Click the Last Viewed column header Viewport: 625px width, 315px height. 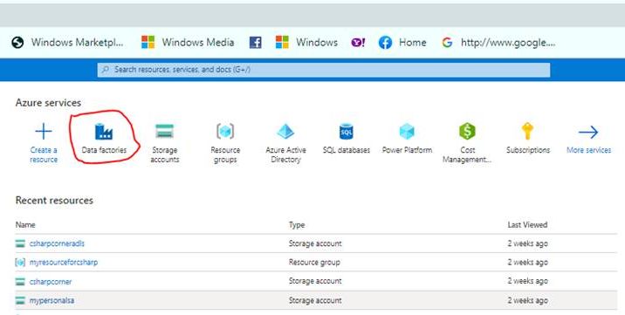[527, 224]
